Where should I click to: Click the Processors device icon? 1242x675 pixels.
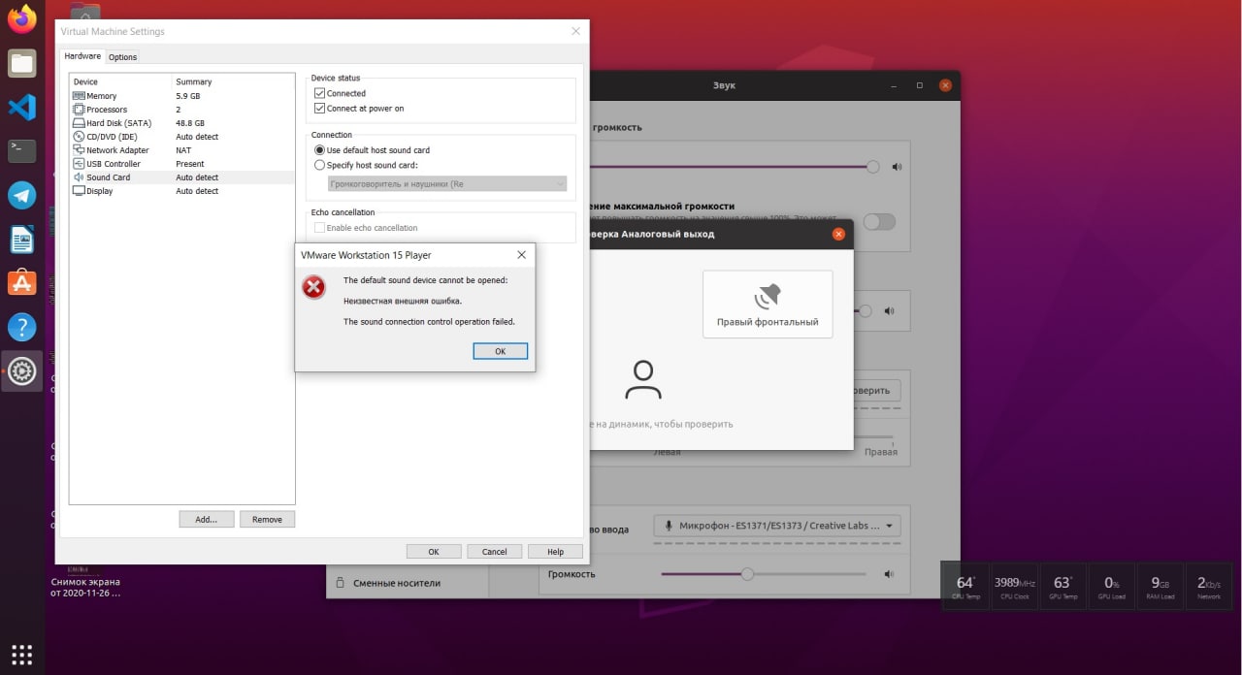click(79, 110)
